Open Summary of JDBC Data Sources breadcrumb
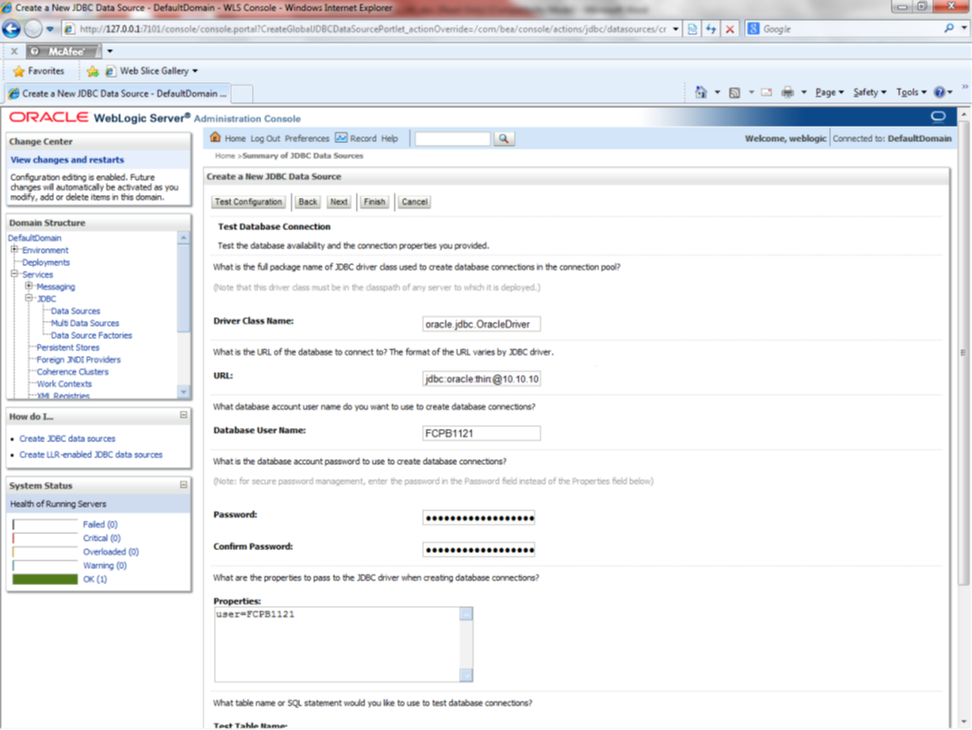The width and height of the screenshot is (972, 730). tap(303, 155)
